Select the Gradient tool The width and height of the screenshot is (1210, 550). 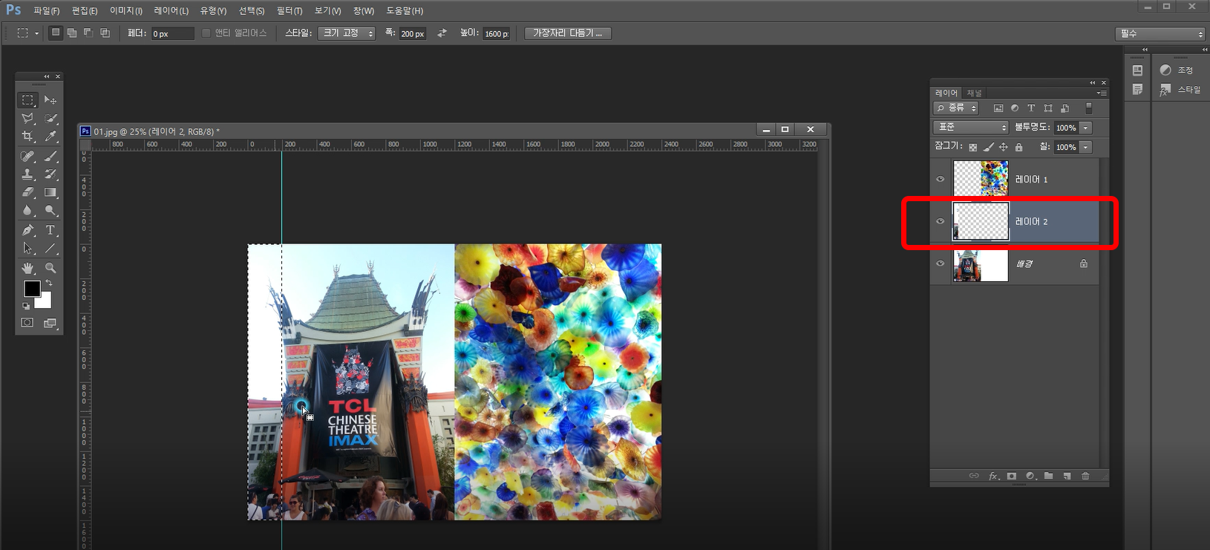[x=50, y=192]
